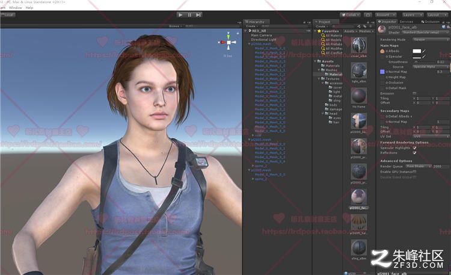Open the Smoothness Source dropdown

pyautogui.click(x=431, y=67)
